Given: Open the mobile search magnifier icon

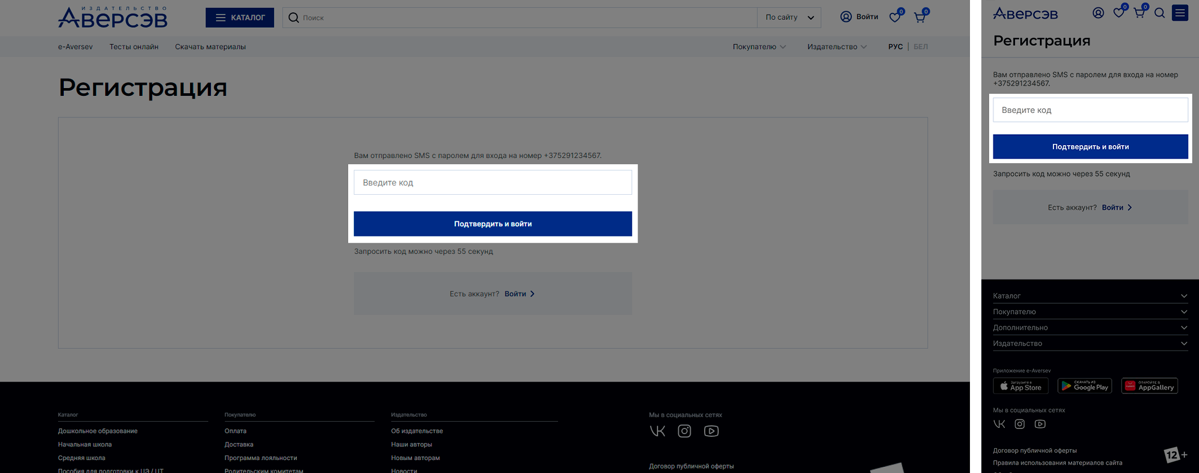Looking at the screenshot, I should (x=1160, y=13).
